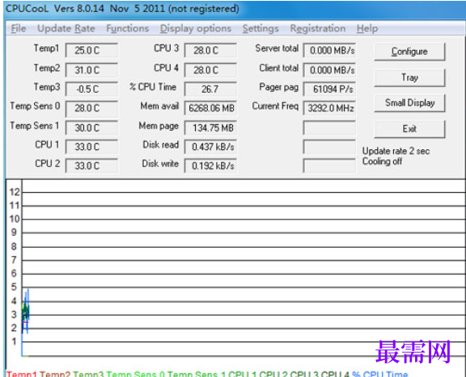Select the Temp1 value field
This screenshot has height=377, width=466.
(91, 50)
